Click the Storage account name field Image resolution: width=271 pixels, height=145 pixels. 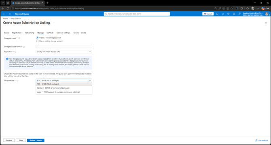[64, 46]
